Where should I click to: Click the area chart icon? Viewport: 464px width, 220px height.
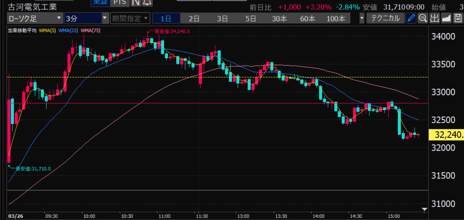pos(446,19)
